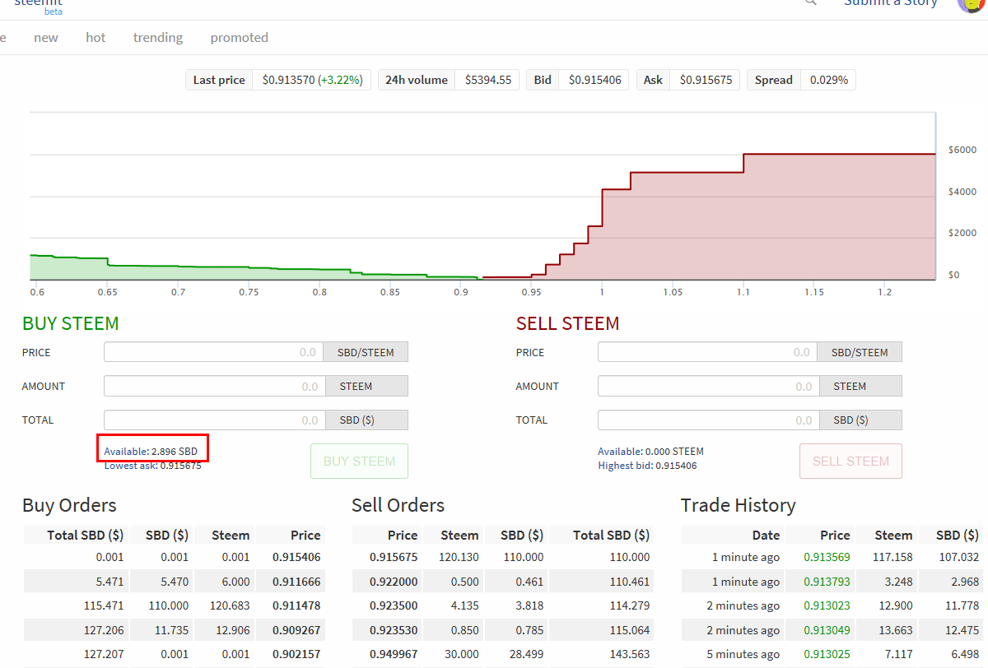
Task: Select the hot tab
Action: tap(96, 37)
